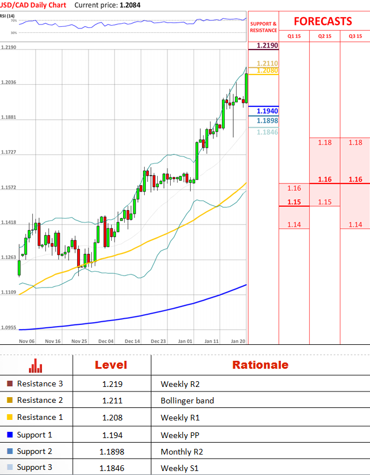Image resolution: width=370 pixels, height=475 pixels.
Task: Click the current price value 1.2084
Action: (130, 5)
